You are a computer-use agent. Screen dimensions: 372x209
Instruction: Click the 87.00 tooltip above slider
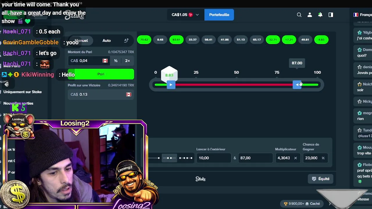297,63
